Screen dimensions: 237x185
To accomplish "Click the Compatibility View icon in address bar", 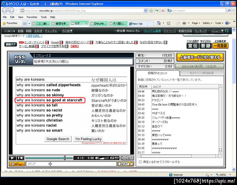I will coord(151,11).
